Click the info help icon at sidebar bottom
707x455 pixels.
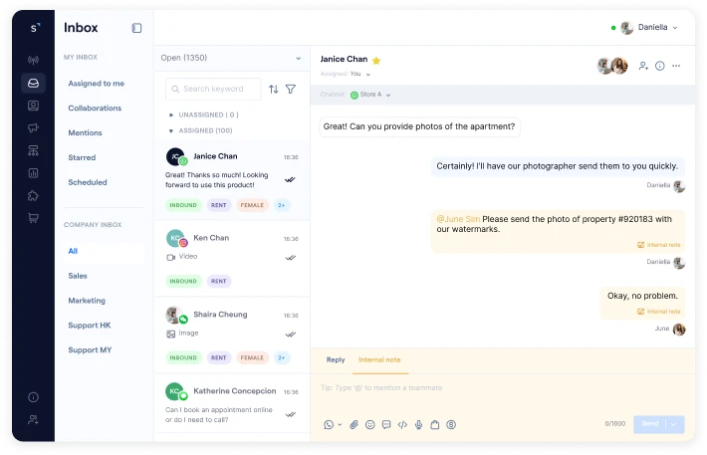(33, 397)
